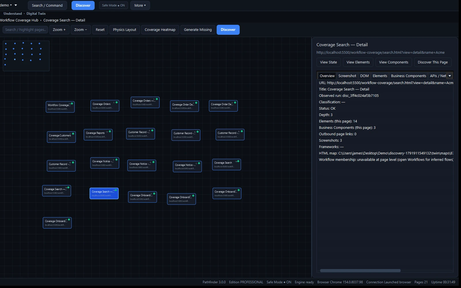The height and width of the screenshot is (288, 461).
Task: Open the Business Components tab
Action: tap(409, 76)
